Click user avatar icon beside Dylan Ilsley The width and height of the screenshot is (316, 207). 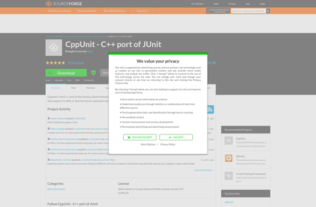[48, 118]
